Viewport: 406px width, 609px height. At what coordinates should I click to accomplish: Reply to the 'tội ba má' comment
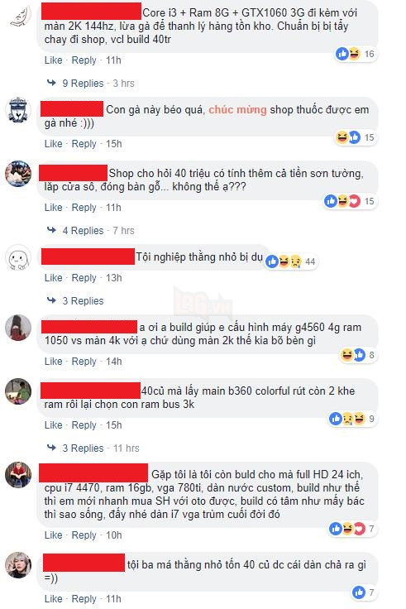84,598
